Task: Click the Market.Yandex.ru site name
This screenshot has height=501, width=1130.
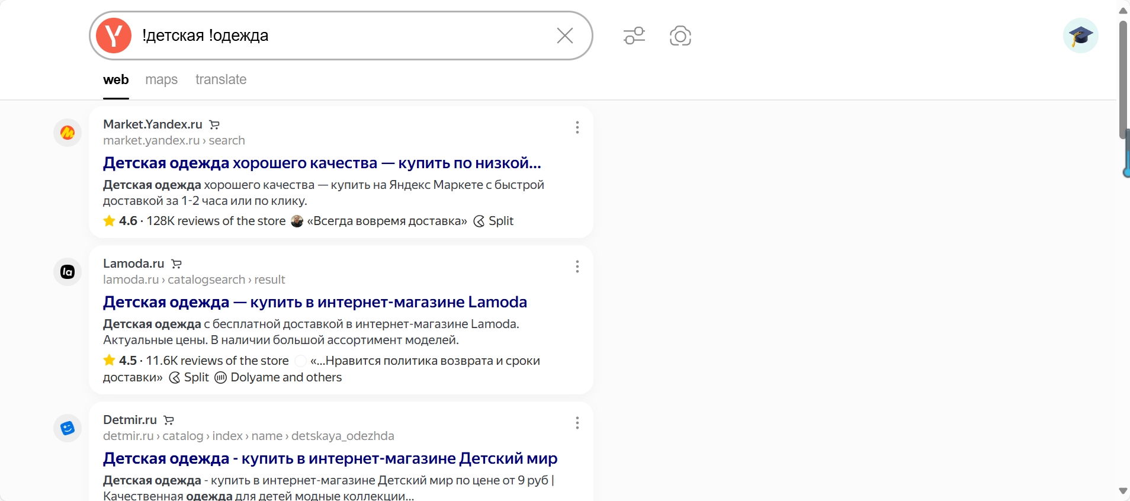Action: point(153,124)
